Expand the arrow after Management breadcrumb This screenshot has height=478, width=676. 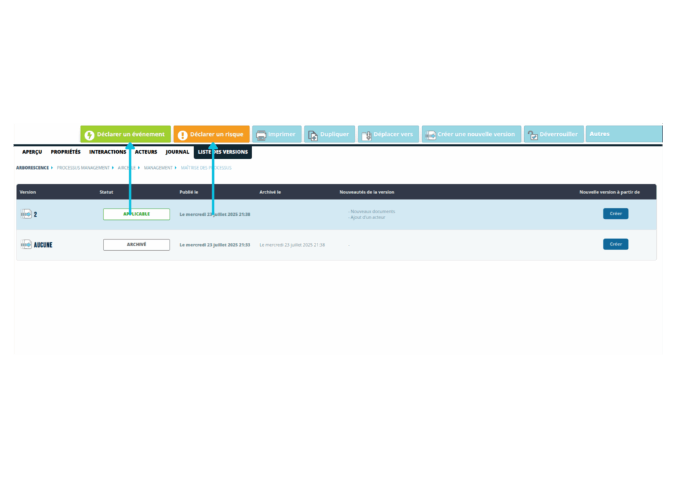pos(176,168)
